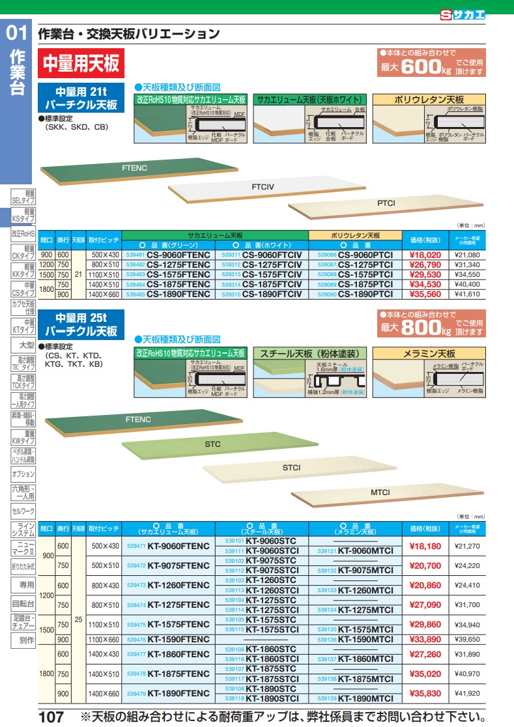514x727 pixels.
Task: Select product number KT-1590MTCI
Action: [365, 639]
